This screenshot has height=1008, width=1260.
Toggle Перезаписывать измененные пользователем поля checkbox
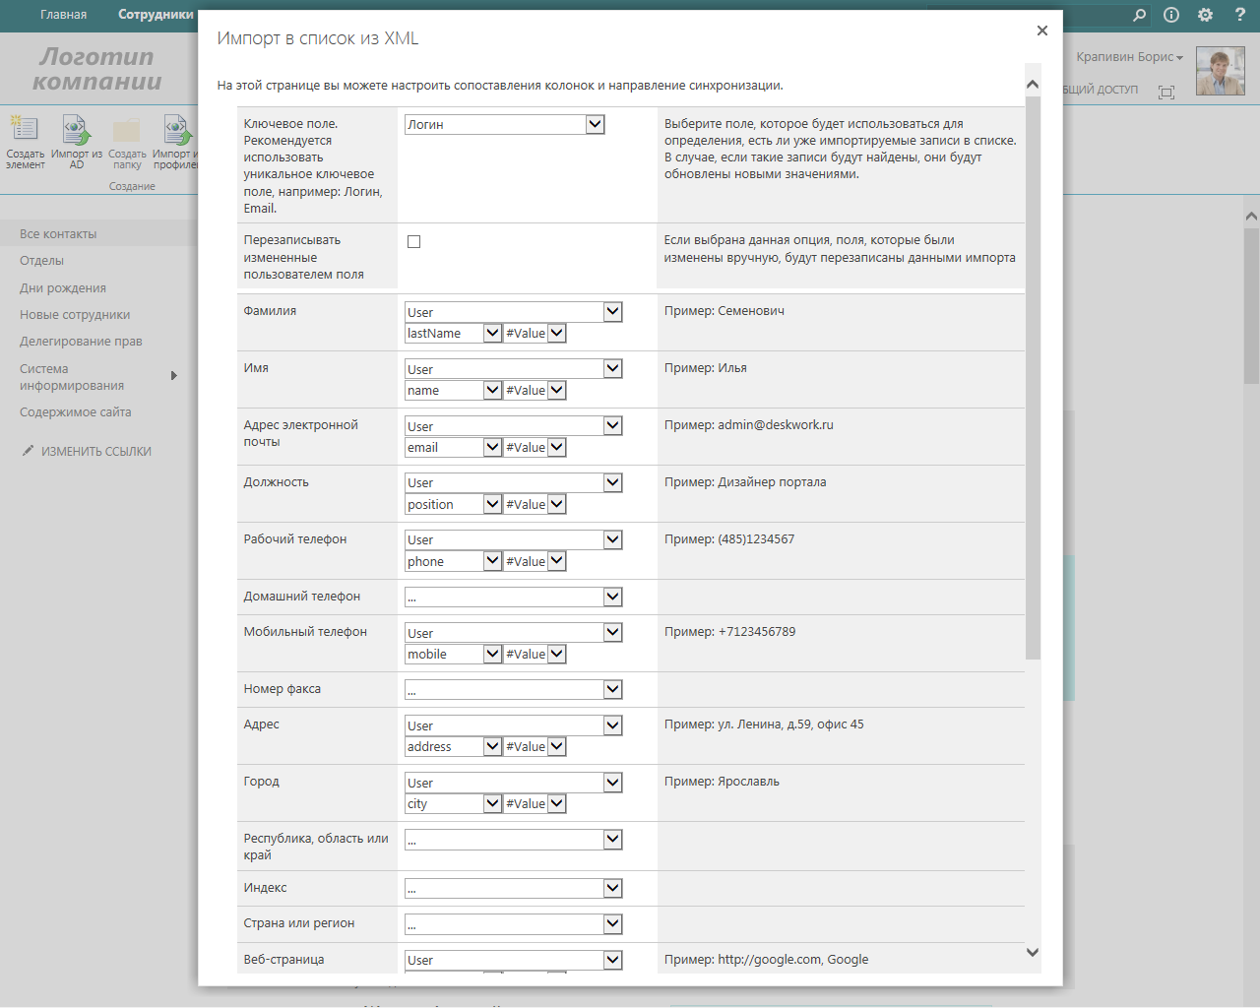pyautogui.click(x=414, y=241)
